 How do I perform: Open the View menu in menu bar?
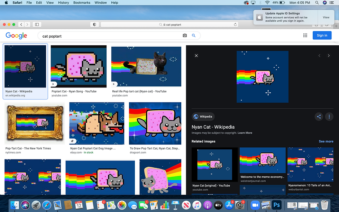(x=50, y=2)
